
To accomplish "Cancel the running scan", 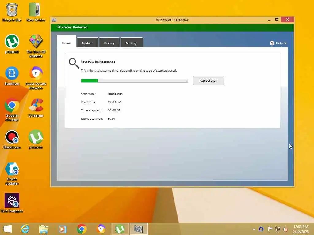I will pos(209,80).
